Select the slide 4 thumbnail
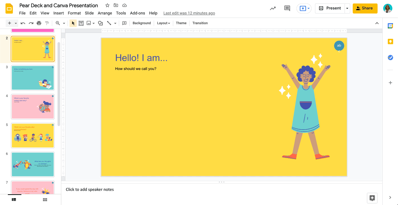398x205 pixels. pos(33,107)
